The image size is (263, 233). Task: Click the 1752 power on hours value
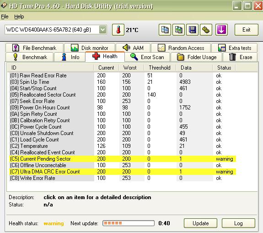click(x=185, y=108)
